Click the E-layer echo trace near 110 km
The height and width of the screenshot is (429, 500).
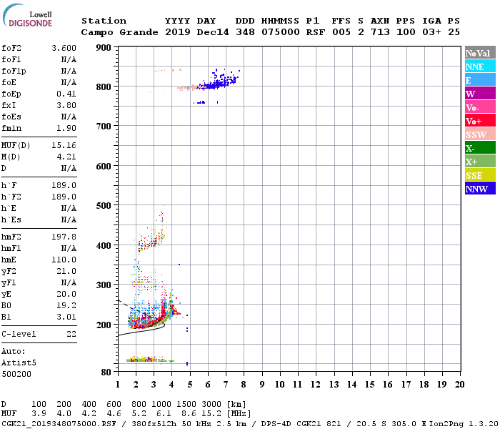coord(149,360)
